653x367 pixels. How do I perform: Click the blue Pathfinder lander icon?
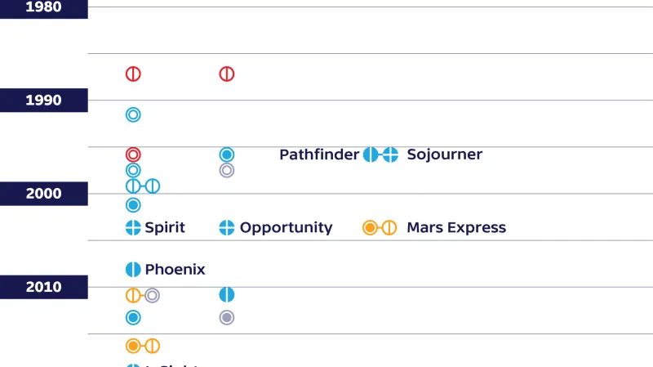coord(371,154)
